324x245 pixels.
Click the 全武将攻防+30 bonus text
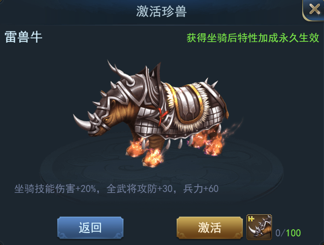(140, 189)
